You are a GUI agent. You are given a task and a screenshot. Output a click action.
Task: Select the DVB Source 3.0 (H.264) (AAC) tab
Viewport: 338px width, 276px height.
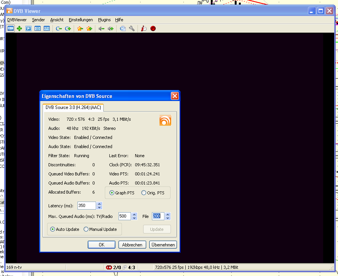click(x=72, y=107)
